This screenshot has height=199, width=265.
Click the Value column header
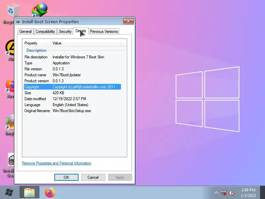click(x=86, y=43)
